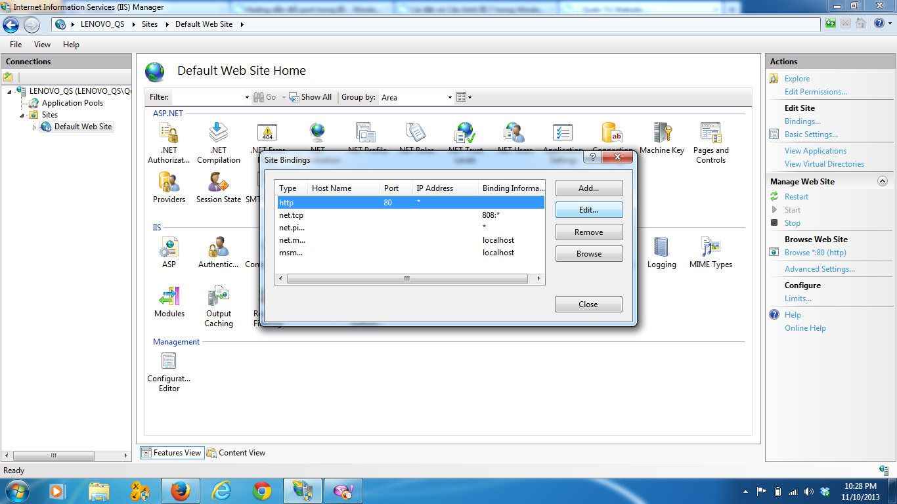Click the refresh page icon in address bar

(831, 24)
